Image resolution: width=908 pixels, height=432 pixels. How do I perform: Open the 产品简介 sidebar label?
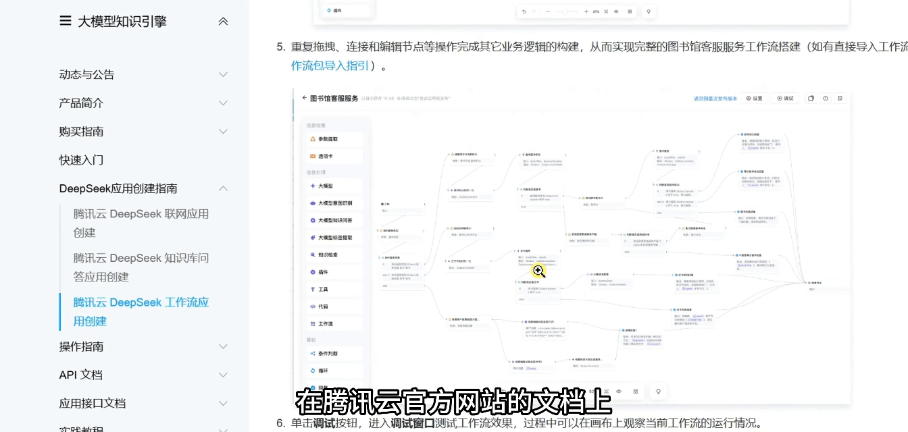point(81,103)
